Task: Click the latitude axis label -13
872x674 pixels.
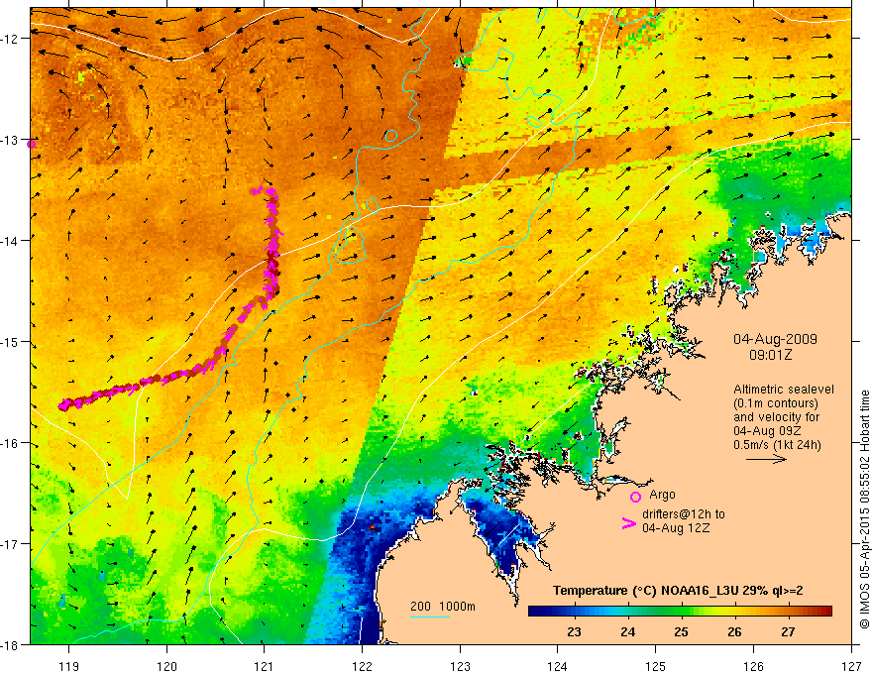Action: 11,140
